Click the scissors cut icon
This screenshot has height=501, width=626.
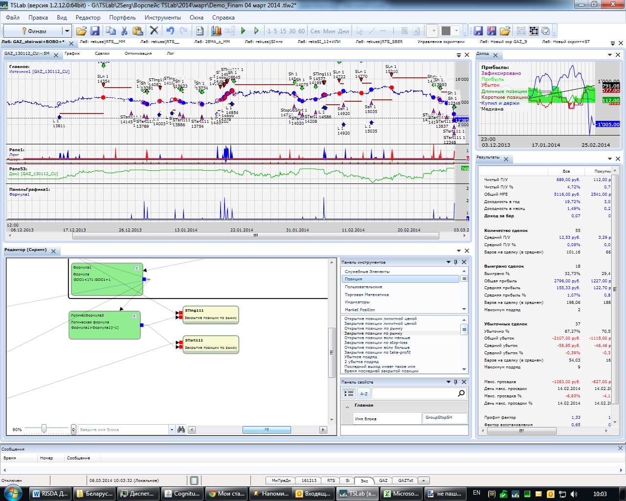click(124, 31)
